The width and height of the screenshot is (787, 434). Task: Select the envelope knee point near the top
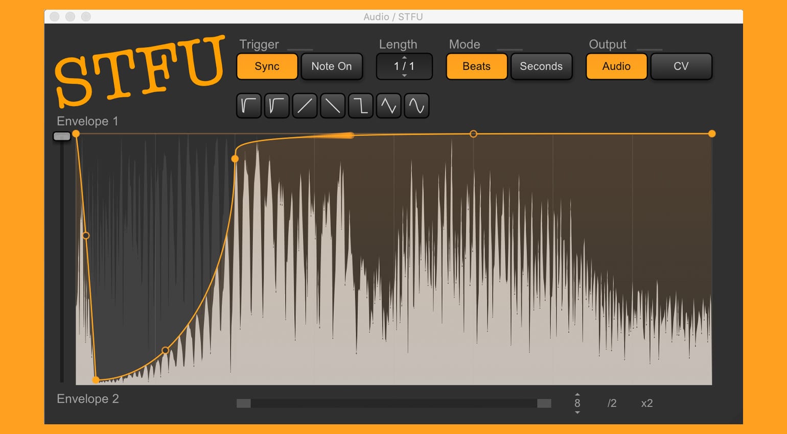tap(235, 159)
